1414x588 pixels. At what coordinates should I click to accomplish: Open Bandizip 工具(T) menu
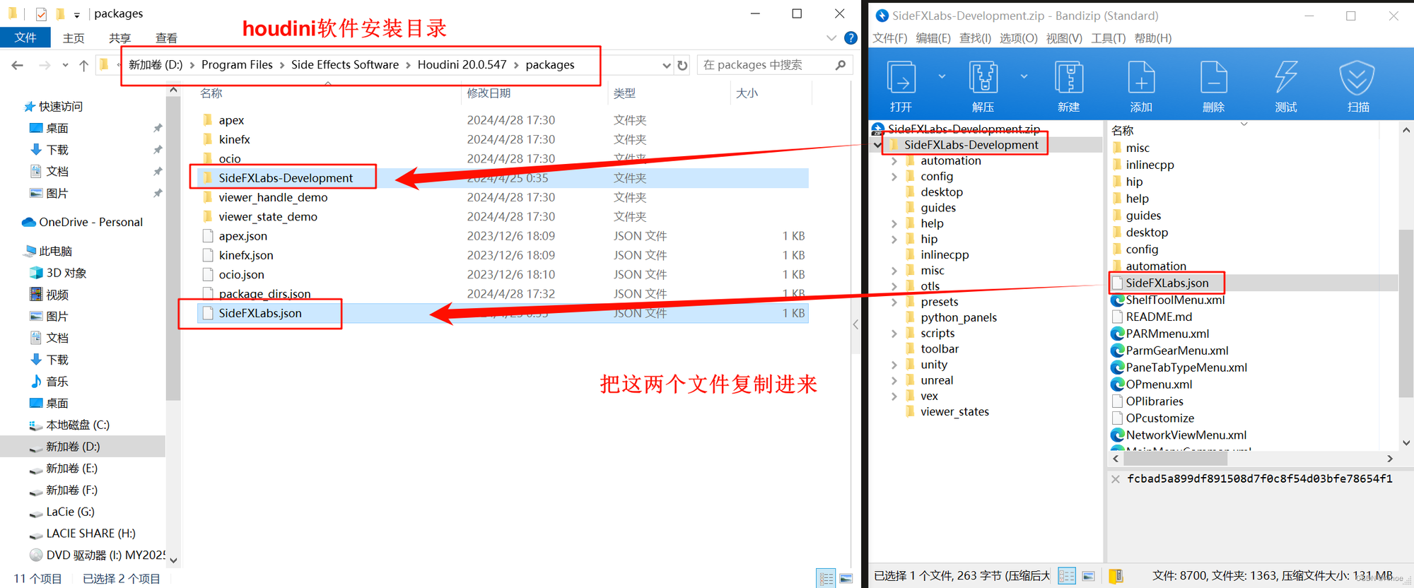(x=1109, y=38)
